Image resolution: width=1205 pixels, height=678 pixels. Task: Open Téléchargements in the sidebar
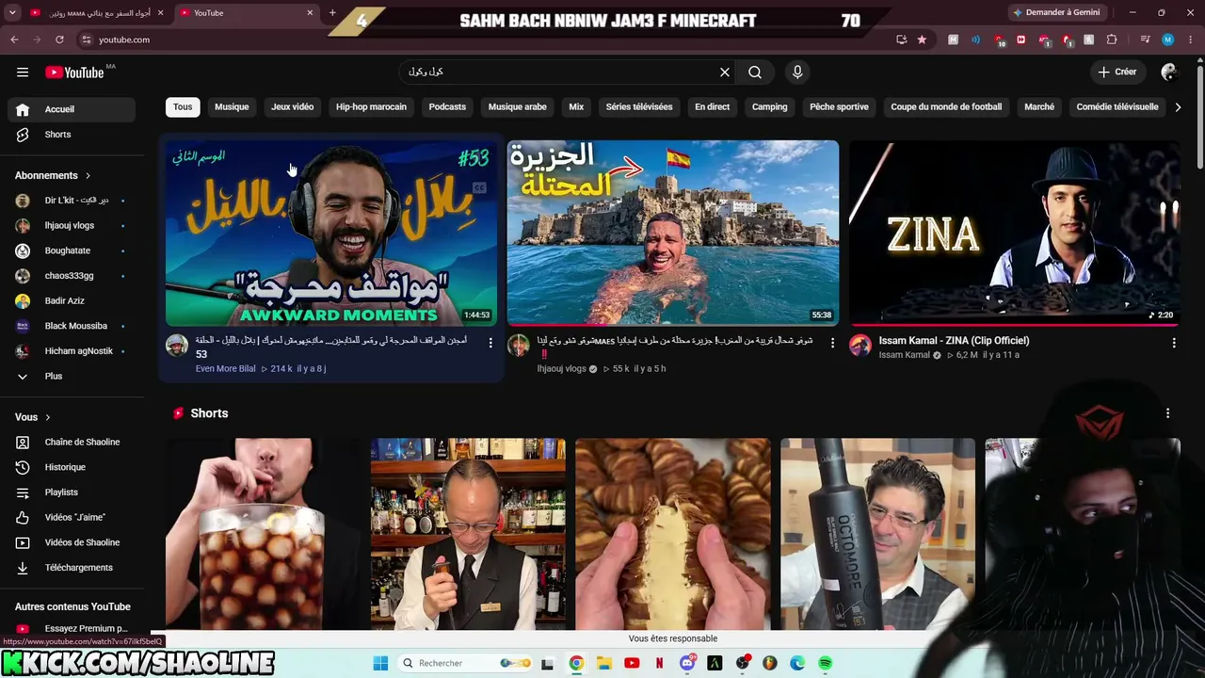(x=72, y=568)
